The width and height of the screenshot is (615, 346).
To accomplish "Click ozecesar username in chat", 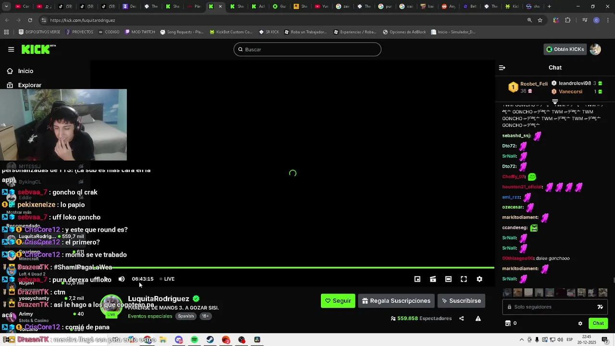I will click(x=513, y=207).
